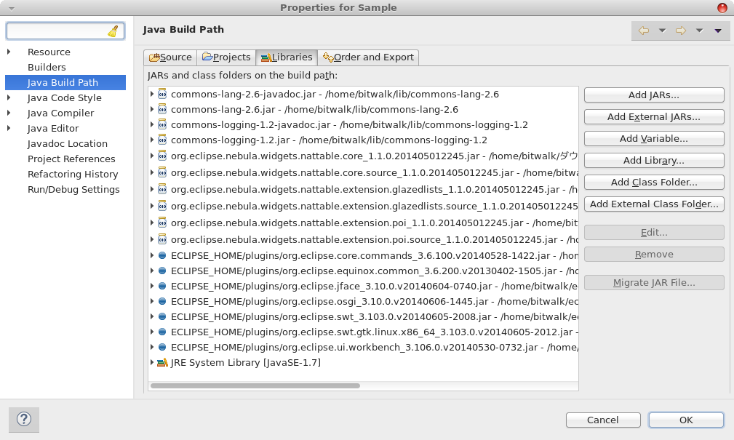Click the commons-lang-2.6.jar file icon
Image resolution: width=734 pixels, height=440 pixels.
point(162,109)
